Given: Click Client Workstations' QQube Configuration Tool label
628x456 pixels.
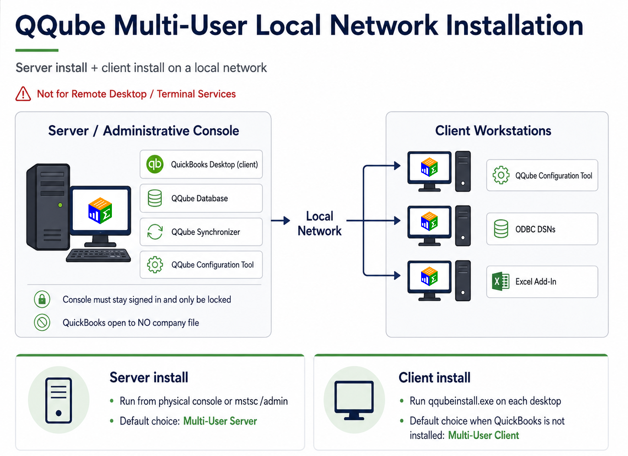Looking at the screenshot, I should (x=554, y=176).
